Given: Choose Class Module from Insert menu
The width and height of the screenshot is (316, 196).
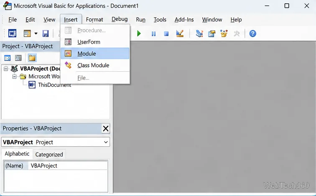Looking at the screenshot, I should [95, 65].
